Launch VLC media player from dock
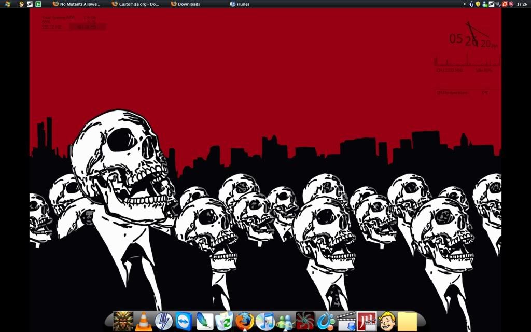531x332 pixels. tap(144, 321)
